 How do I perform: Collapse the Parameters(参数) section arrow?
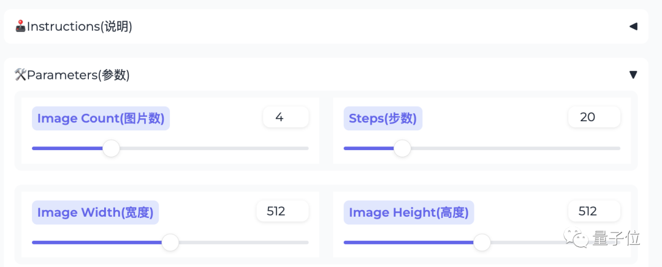pos(633,75)
